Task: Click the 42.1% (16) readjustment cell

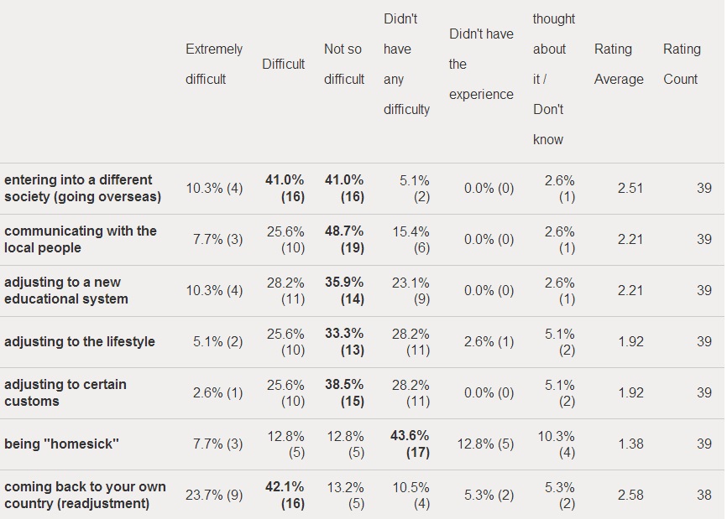Action: pyautogui.click(x=285, y=495)
